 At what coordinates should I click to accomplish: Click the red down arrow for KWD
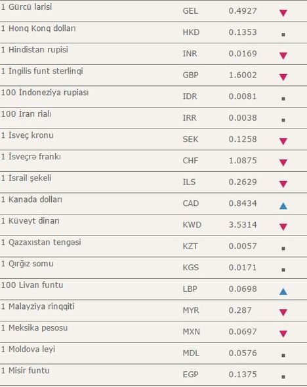point(283,227)
